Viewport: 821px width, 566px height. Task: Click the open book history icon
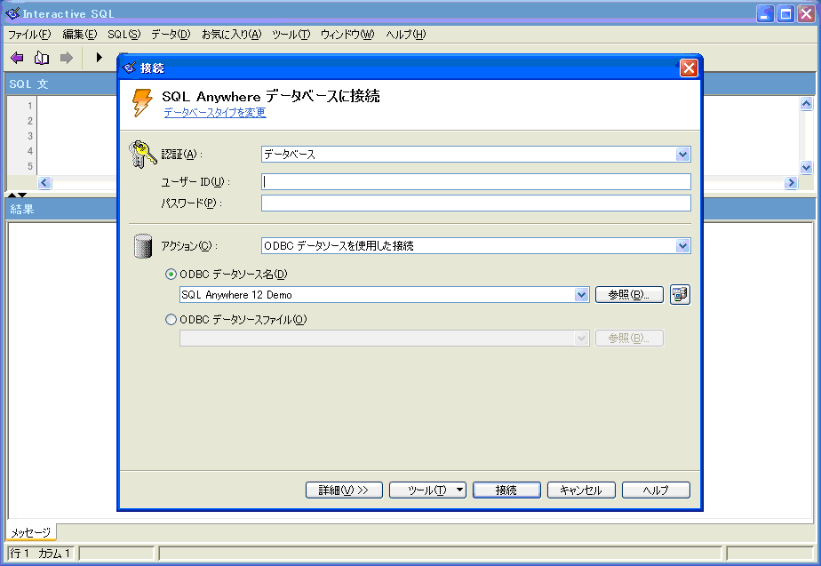click(x=41, y=58)
